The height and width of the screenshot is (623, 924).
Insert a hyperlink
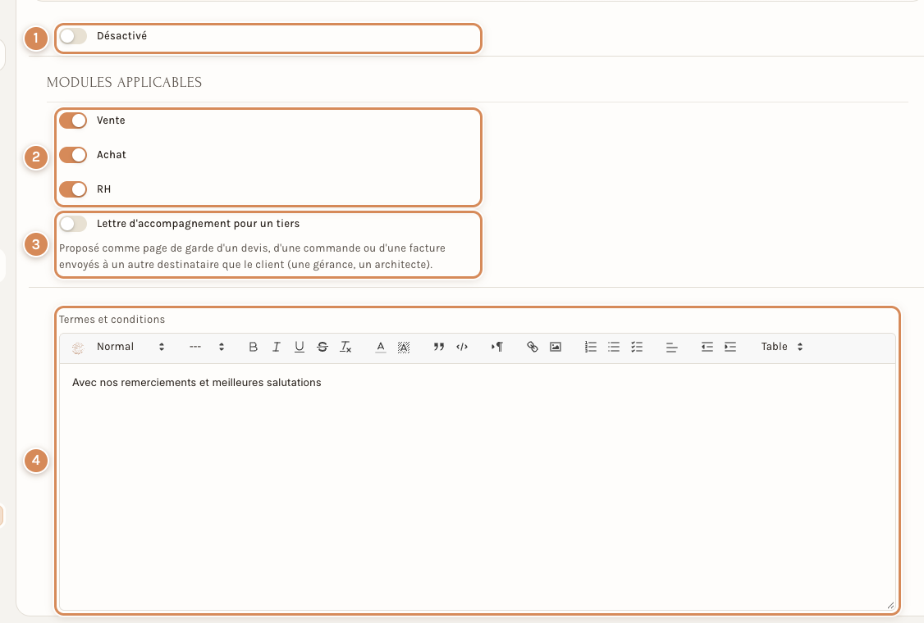coord(532,347)
